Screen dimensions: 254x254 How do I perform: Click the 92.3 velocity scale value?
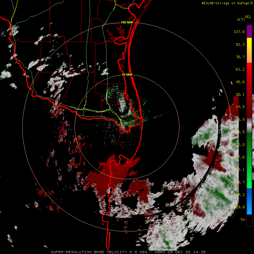point(240,44)
